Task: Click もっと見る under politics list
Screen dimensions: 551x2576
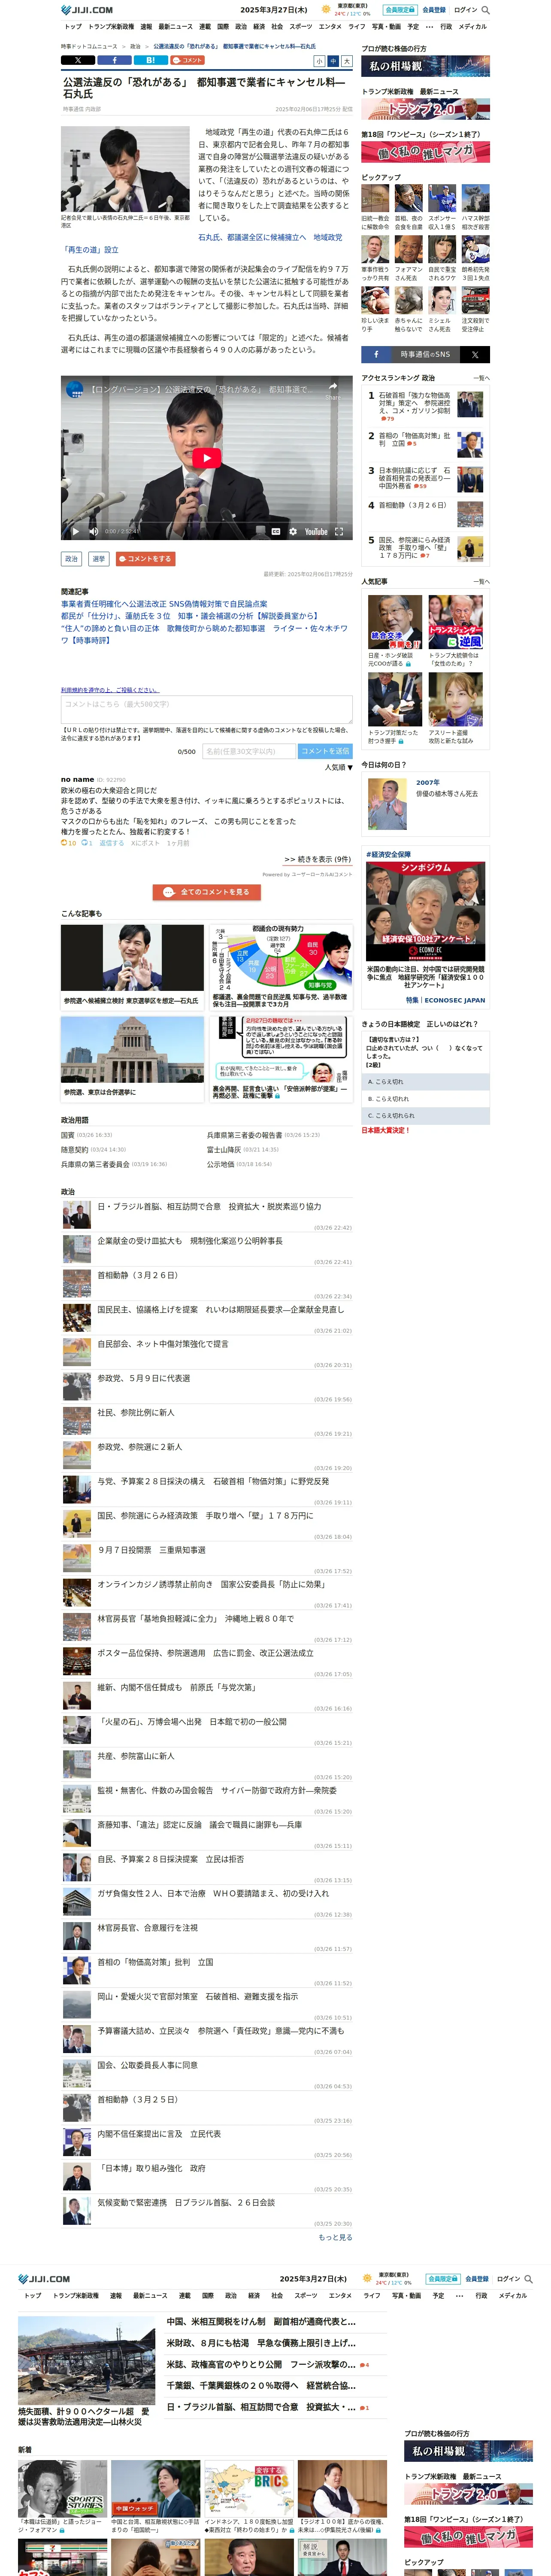Action: point(335,2237)
